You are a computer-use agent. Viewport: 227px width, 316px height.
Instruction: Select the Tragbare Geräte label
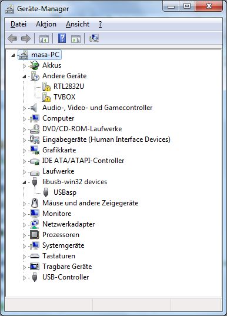(x=67, y=267)
